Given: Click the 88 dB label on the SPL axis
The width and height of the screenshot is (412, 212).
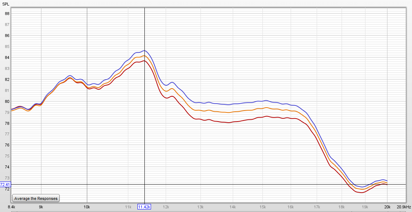Looking at the screenshot, I should 7,14.
